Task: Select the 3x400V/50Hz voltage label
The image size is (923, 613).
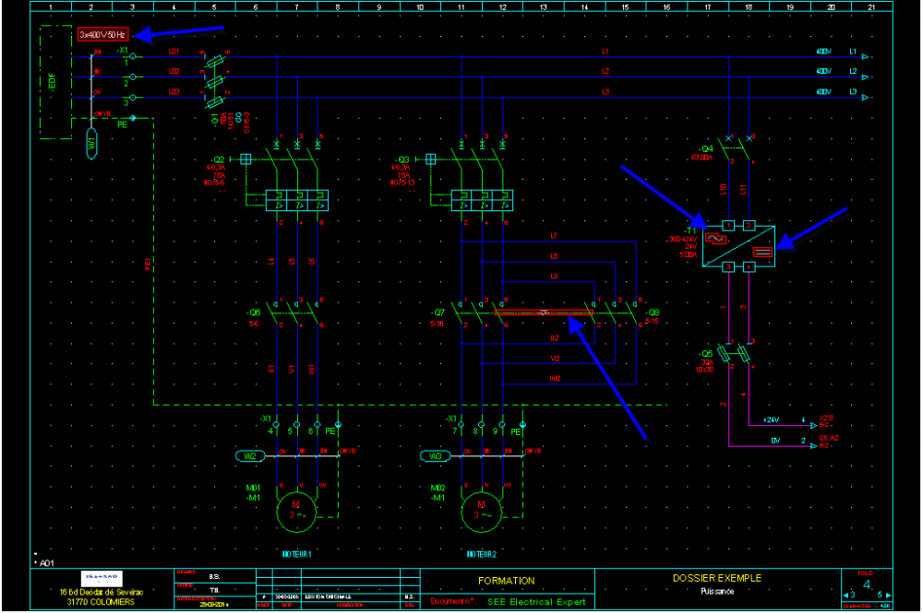Action: click(x=102, y=35)
